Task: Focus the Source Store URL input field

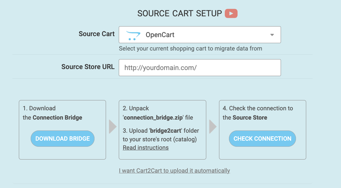Action: point(200,67)
